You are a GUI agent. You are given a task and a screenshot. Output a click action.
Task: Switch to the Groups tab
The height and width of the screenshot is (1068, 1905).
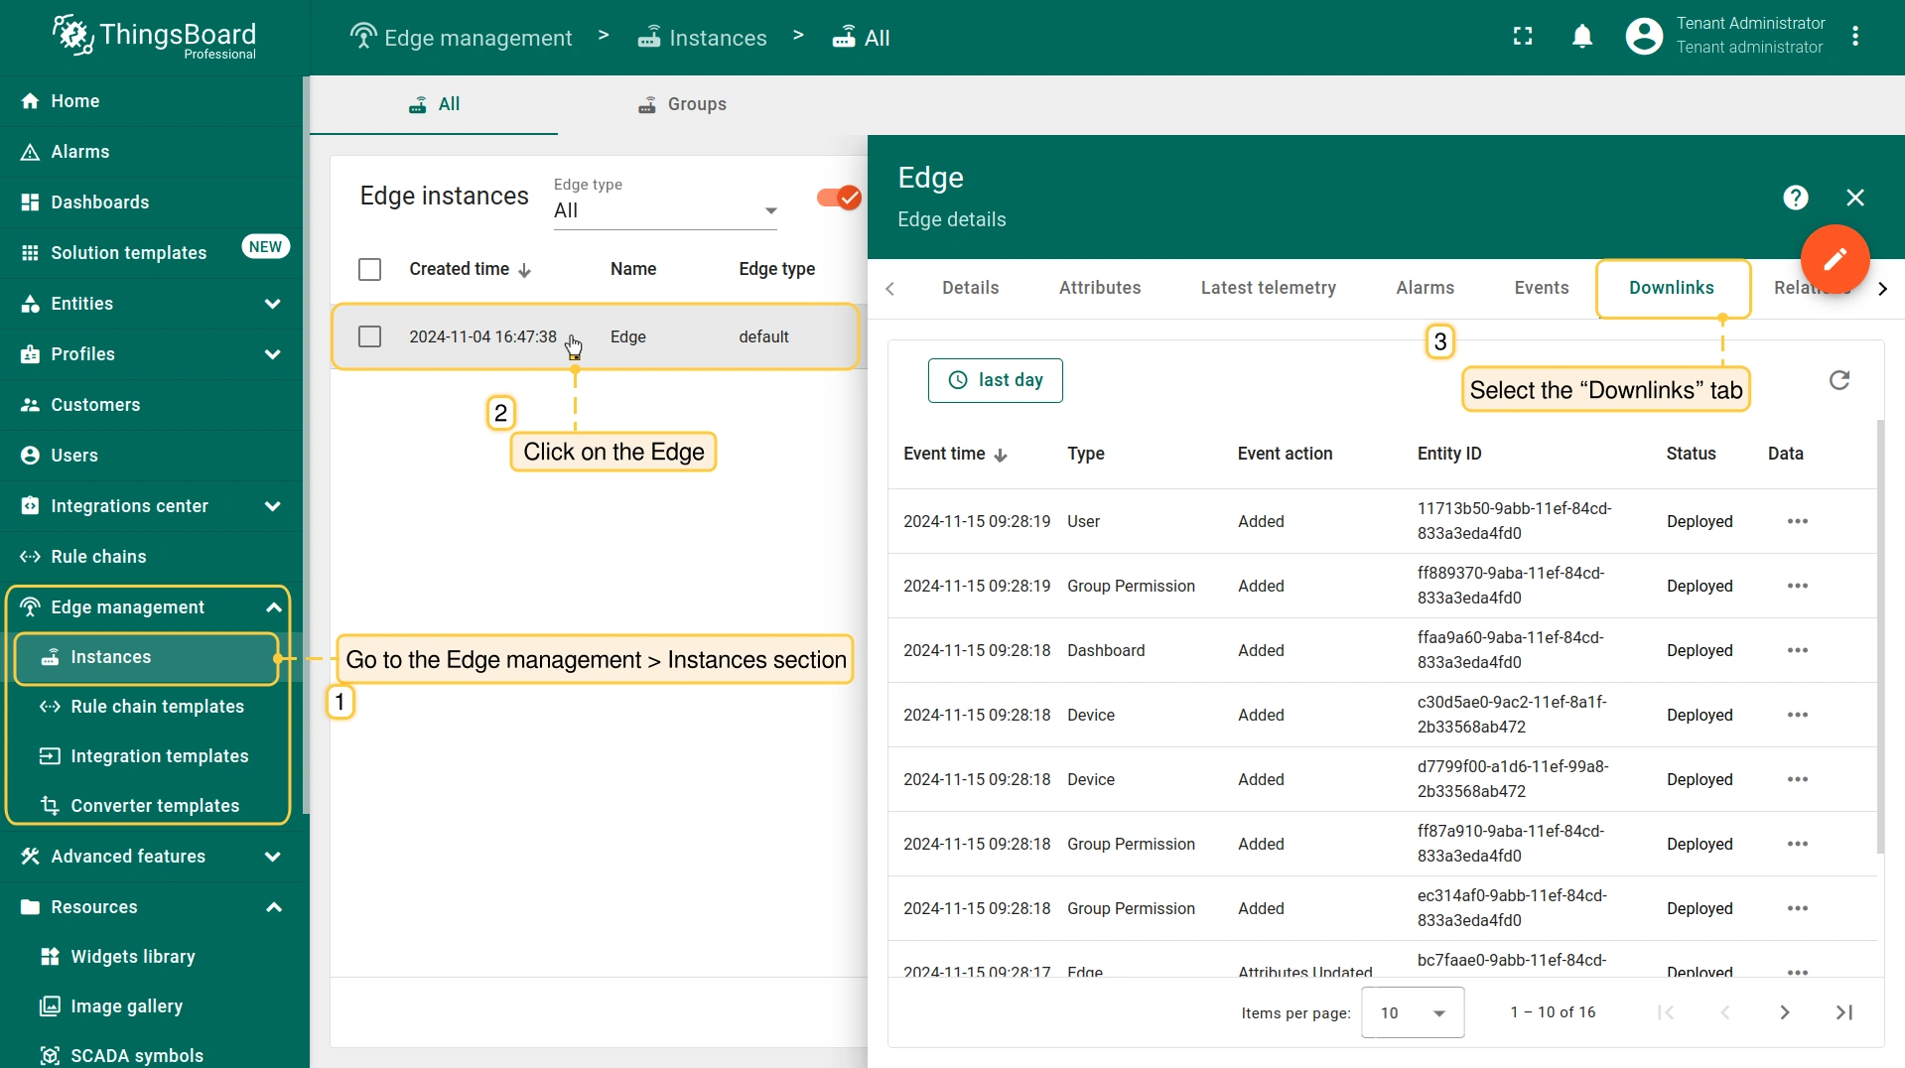[x=682, y=104]
